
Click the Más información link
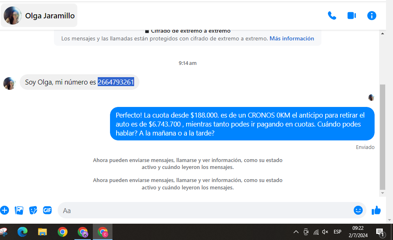coord(292,38)
